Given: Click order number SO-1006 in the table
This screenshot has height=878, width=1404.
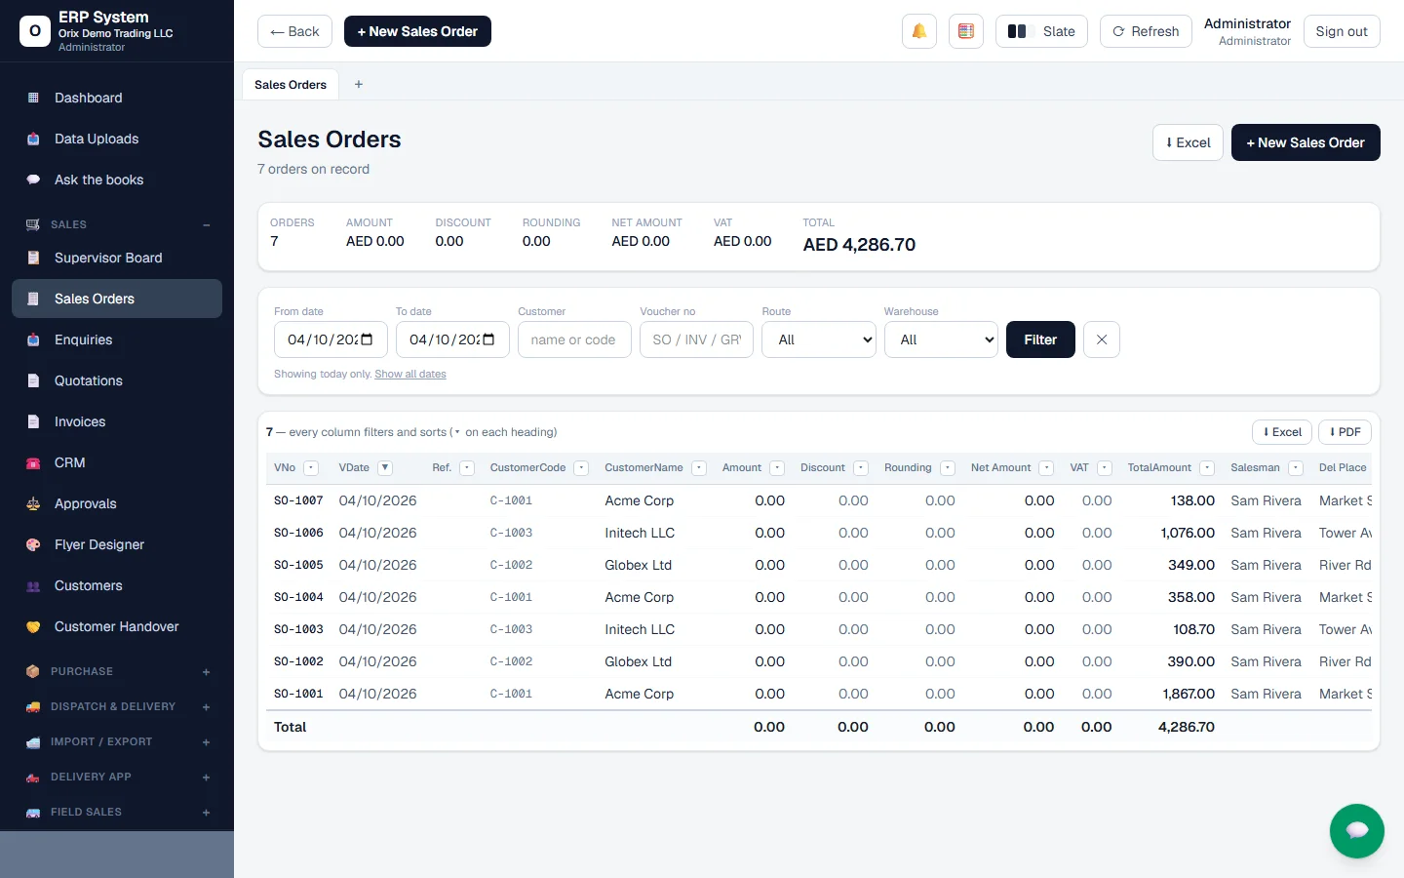Looking at the screenshot, I should (298, 533).
